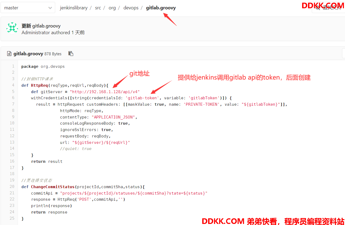This screenshot has width=345, height=225.
Task: Copy file path with clipboard icon
Action: pos(71,53)
